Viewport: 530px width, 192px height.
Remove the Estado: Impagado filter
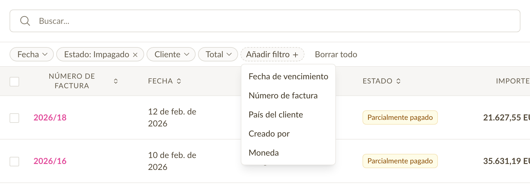[x=135, y=55]
